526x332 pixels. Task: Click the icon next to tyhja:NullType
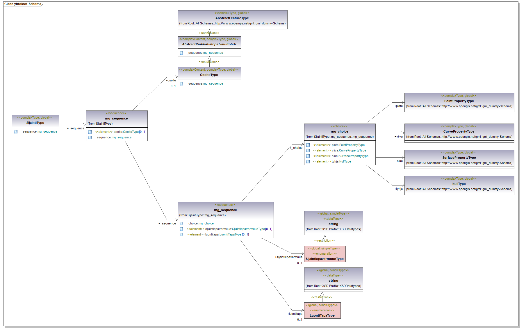pos(308,162)
